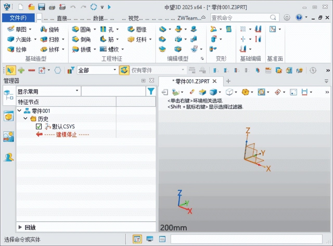
Task: Toggle the text icon button in status bar
Action: [x=138, y=239]
